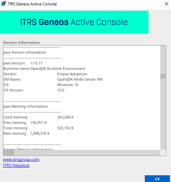Open the www.itrsgroup.com link
This screenshot has height=182, width=171.
click(x=21, y=159)
